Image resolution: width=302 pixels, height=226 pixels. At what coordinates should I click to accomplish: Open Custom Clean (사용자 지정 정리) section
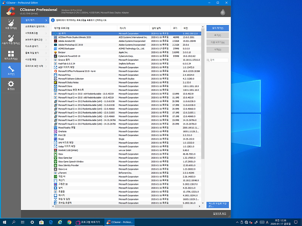coord(11,40)
